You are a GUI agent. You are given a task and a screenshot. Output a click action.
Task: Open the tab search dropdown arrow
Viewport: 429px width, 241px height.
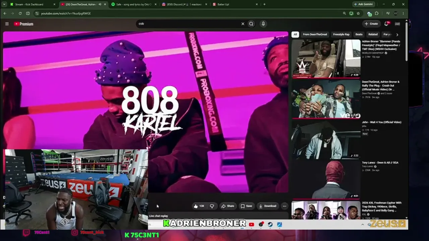4,4
